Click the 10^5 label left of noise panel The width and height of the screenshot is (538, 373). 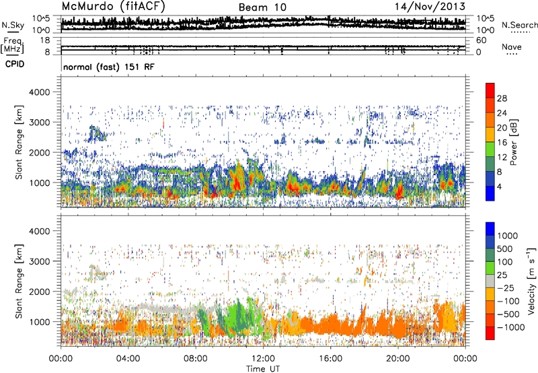pos(41,18)
